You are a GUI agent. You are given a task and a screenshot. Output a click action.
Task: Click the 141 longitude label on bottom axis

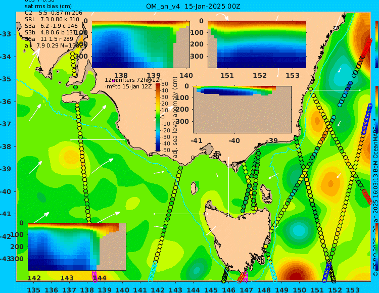tap(140, 289)
